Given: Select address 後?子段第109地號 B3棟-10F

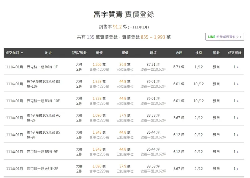Looking at the screenshot, I should (x=43, y=84).
